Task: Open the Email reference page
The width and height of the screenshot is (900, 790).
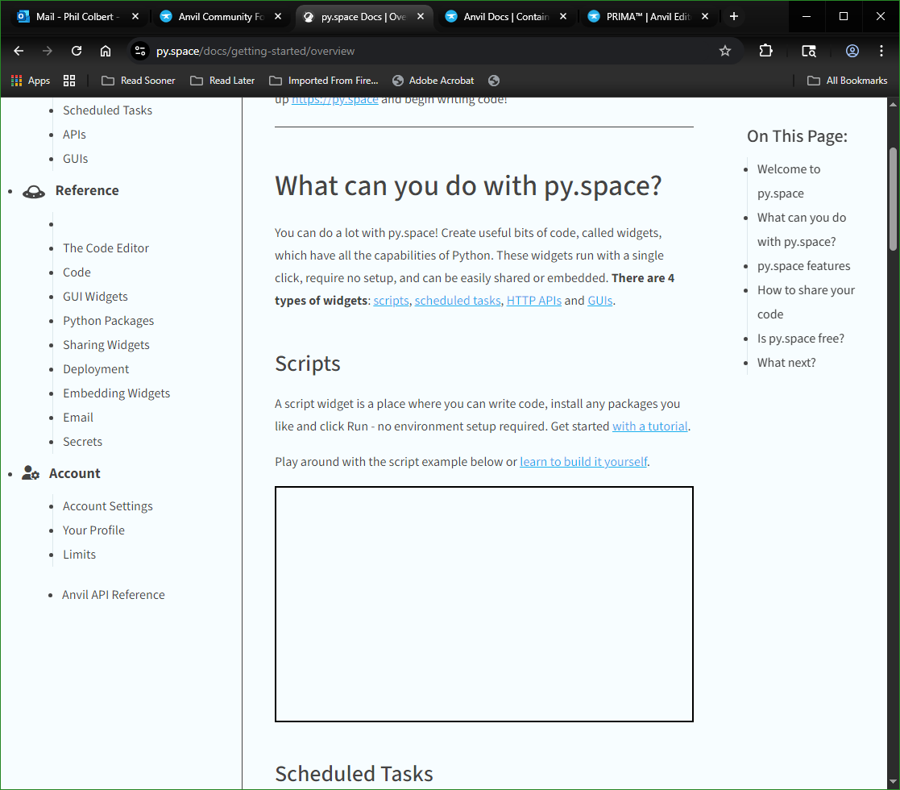Action: [x=78, y=418]
